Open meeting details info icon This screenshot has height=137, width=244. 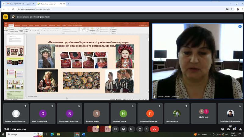click(222, 129)
